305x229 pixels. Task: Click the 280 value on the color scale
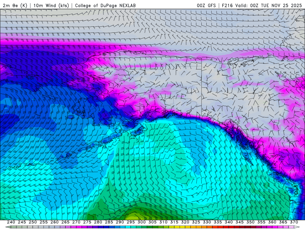coord(98,222)
